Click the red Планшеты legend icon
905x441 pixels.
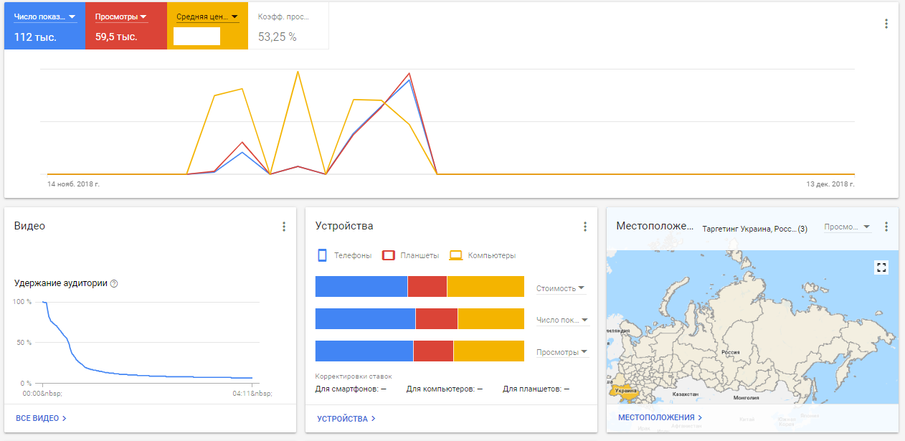[x=389, y=255]
